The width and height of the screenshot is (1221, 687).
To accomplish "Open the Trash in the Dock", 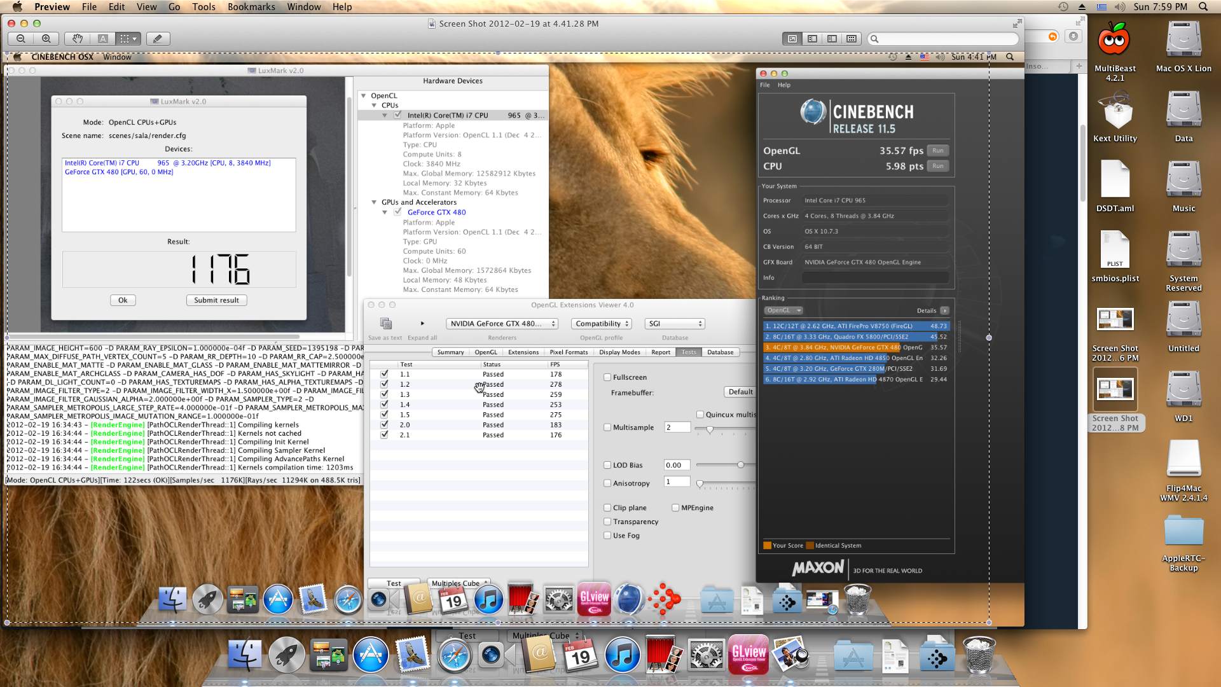I will [x=978, y=655].
